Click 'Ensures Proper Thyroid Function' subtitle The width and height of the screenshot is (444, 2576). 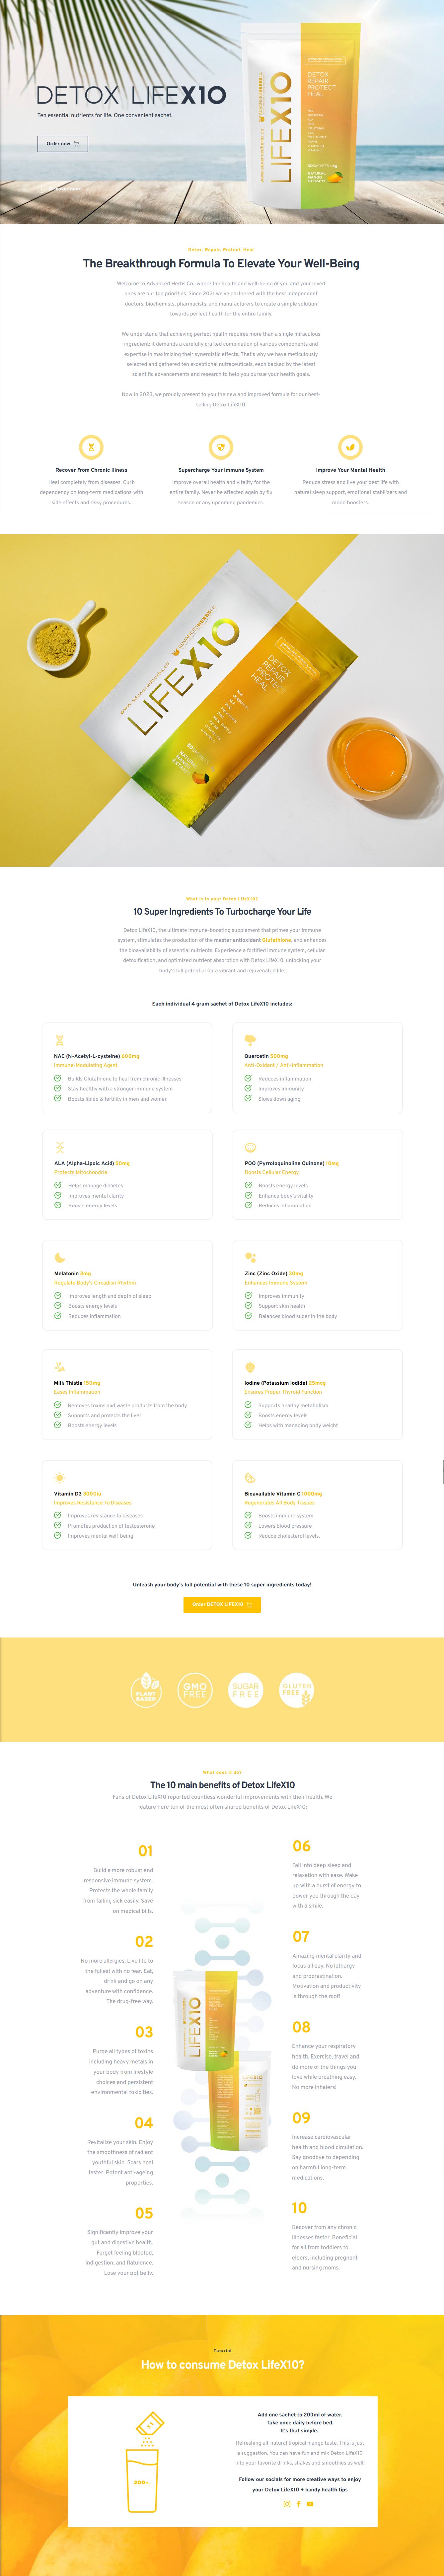click(283, 1392)
